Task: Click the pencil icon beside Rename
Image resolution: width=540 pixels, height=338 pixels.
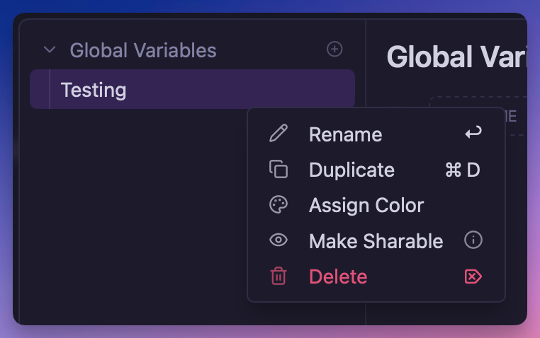Action: [279, 134]
